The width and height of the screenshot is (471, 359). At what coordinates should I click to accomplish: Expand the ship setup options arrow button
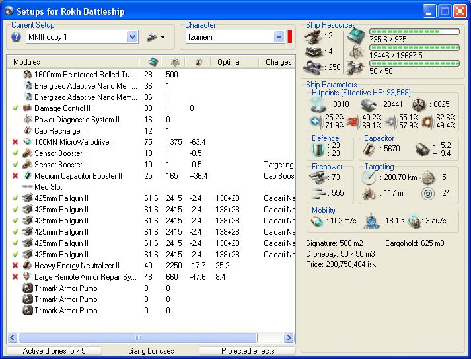pyautogui.click(x=156, y=38)
